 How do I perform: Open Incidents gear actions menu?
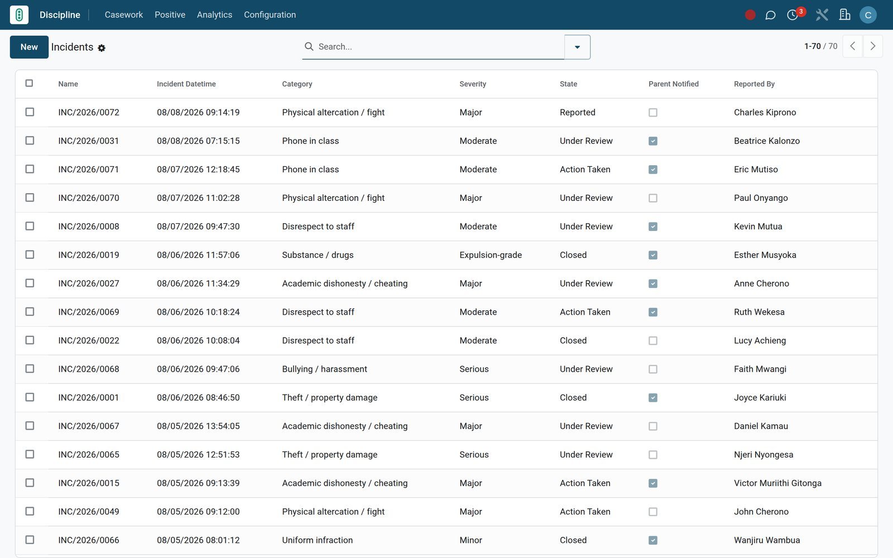pyautogui.click(x=102, y=48)
